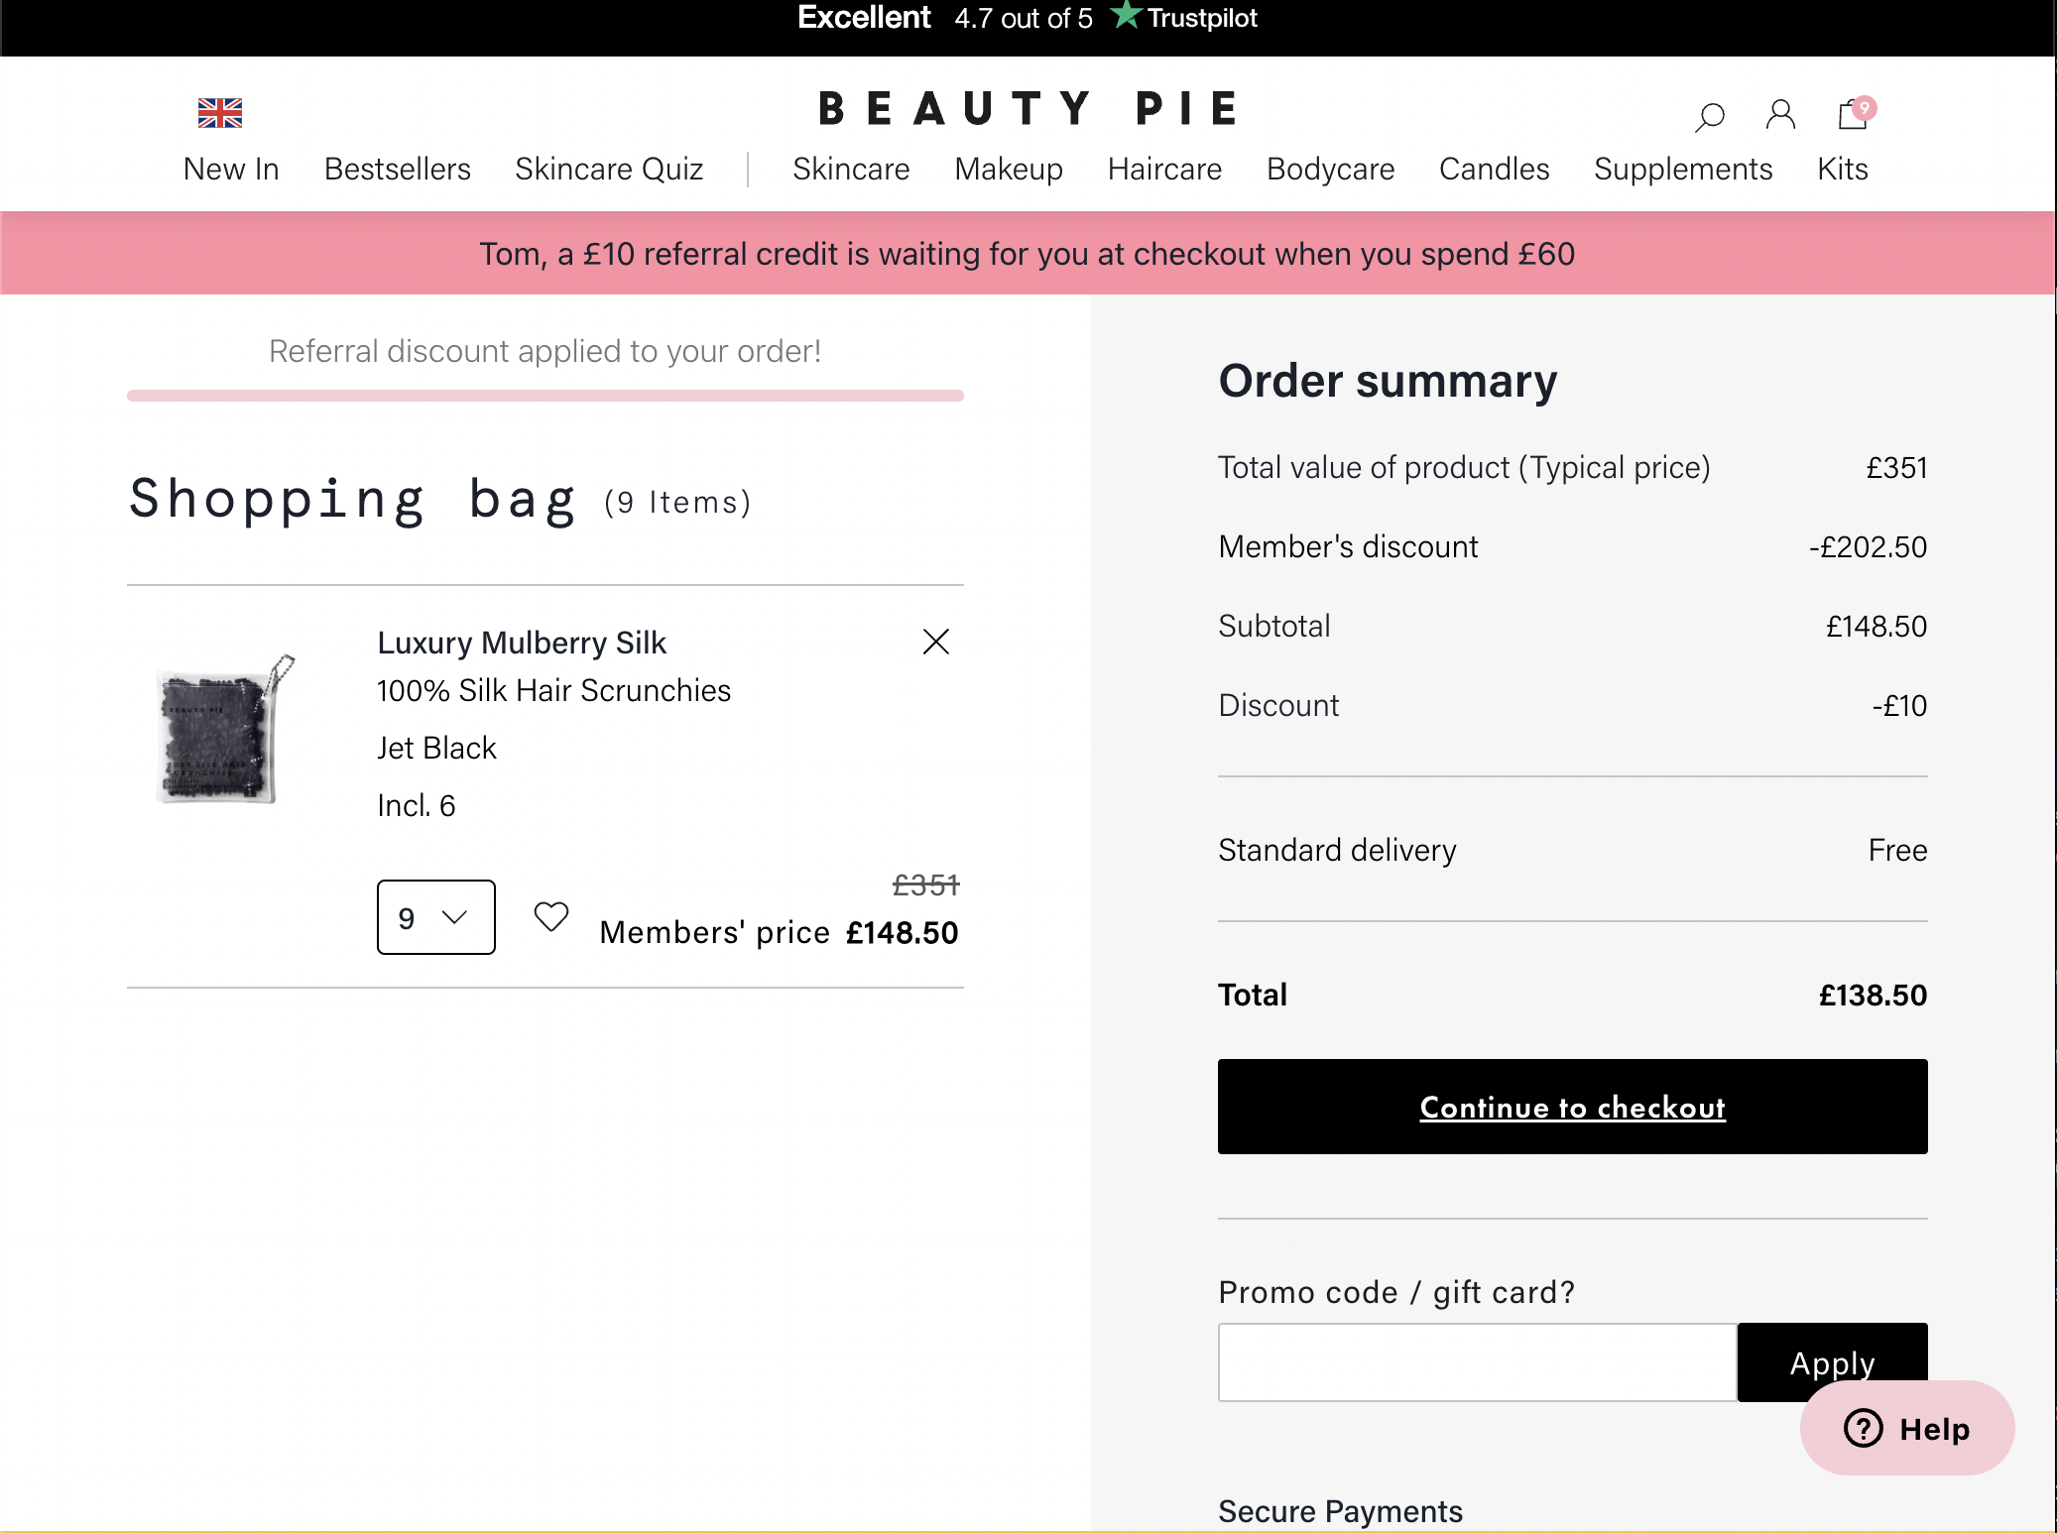Open the Help chat widget

[x=1906, y=1428]
